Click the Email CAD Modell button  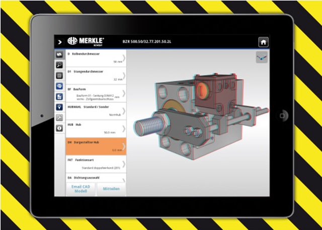pos(80,188)
